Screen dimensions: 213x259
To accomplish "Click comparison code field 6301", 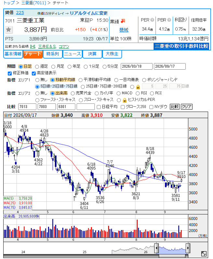I will [66, 107].
